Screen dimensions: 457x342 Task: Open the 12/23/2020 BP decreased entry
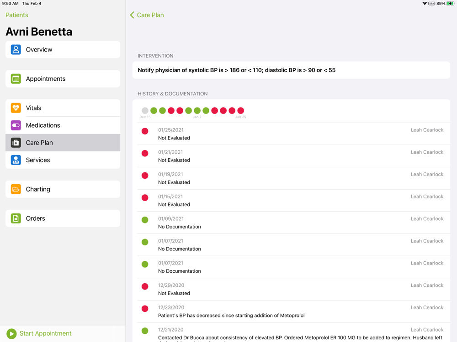[292, 311]
